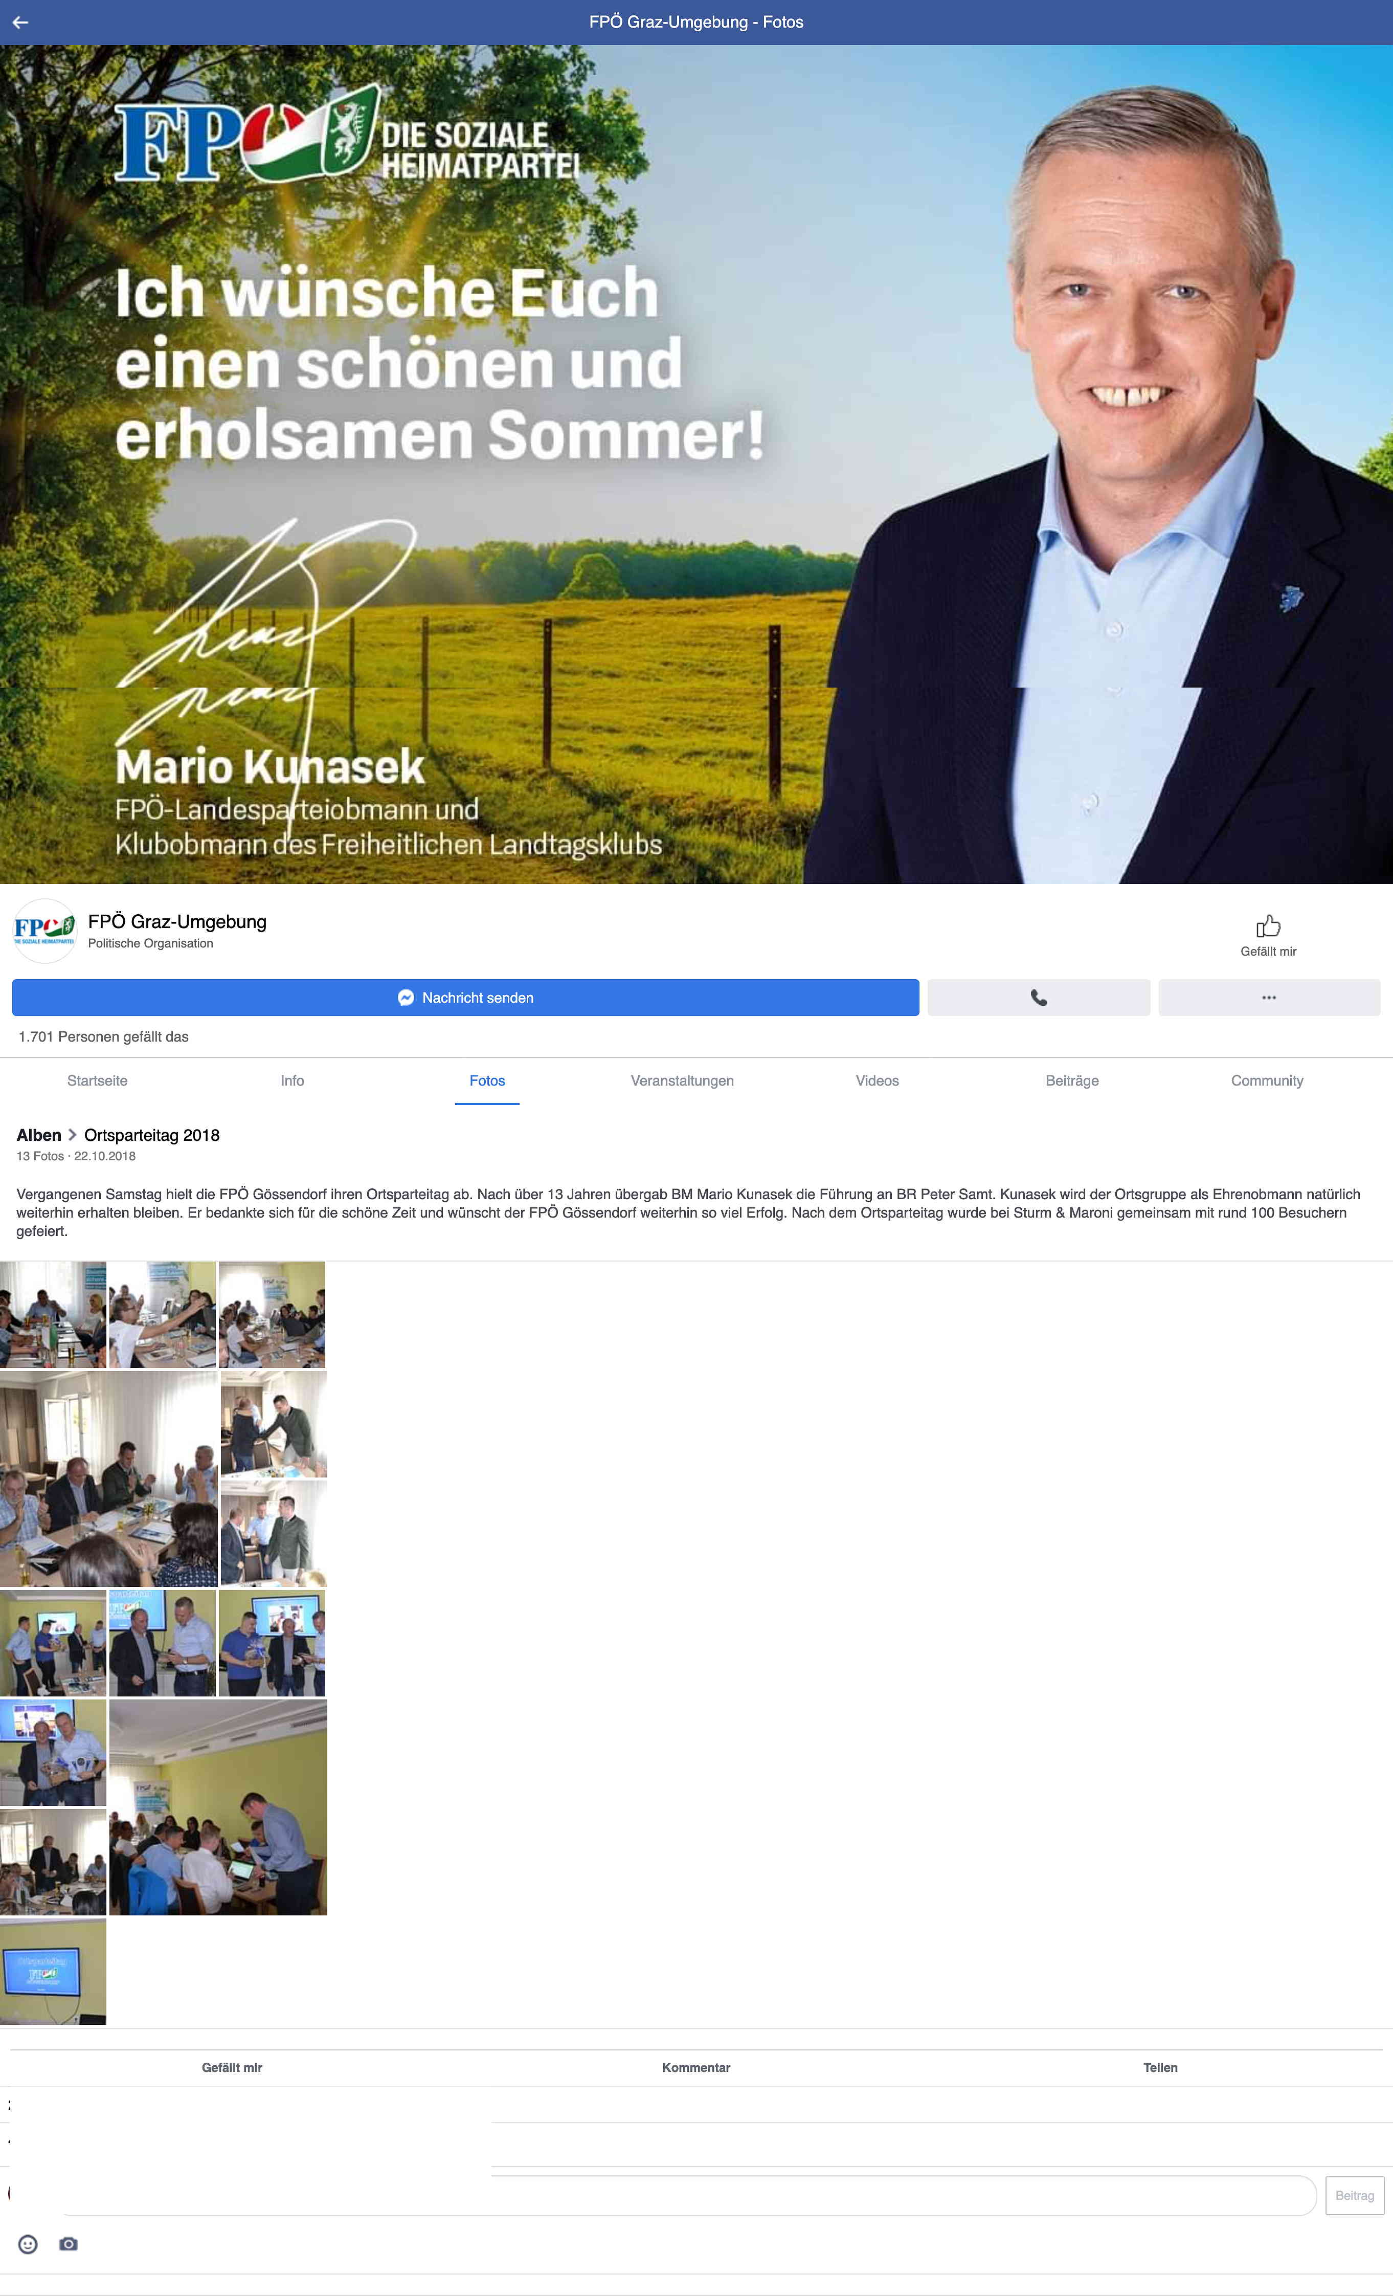Switch to the Startseite tab
The width and height of the screenshot is (1393, 2296).
pyautogui.click(x=97, y=1081)
